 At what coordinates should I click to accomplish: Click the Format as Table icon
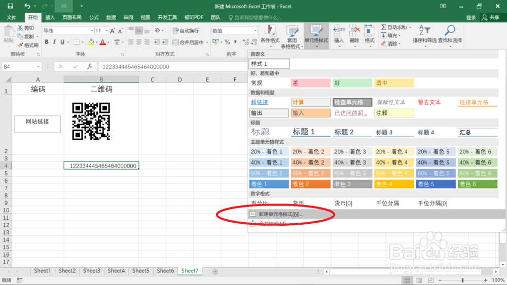pyautogui.click(x=292, y=31)
